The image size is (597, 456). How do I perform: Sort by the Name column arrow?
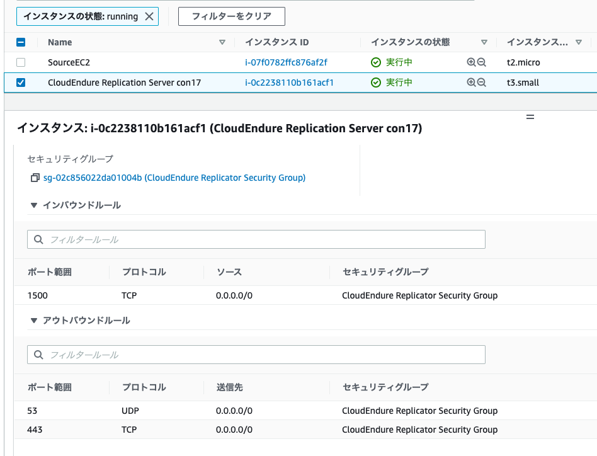222,42
